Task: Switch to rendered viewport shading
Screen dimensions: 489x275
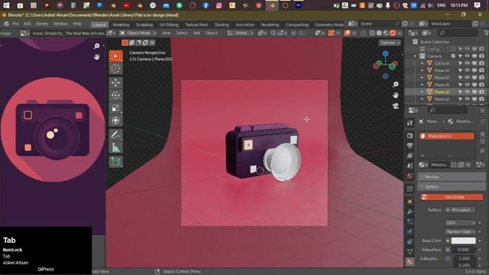Action: [x=393, y=33]
